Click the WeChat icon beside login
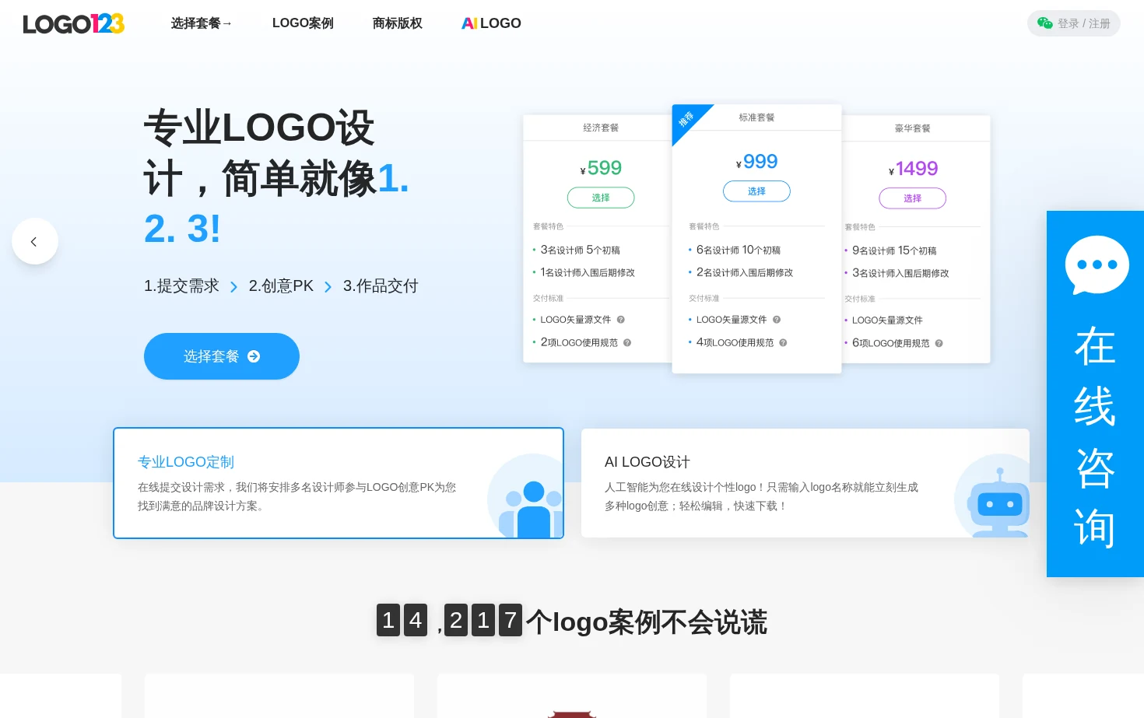Screen dimensions: 1144x718 click(x=1045, y=23)
